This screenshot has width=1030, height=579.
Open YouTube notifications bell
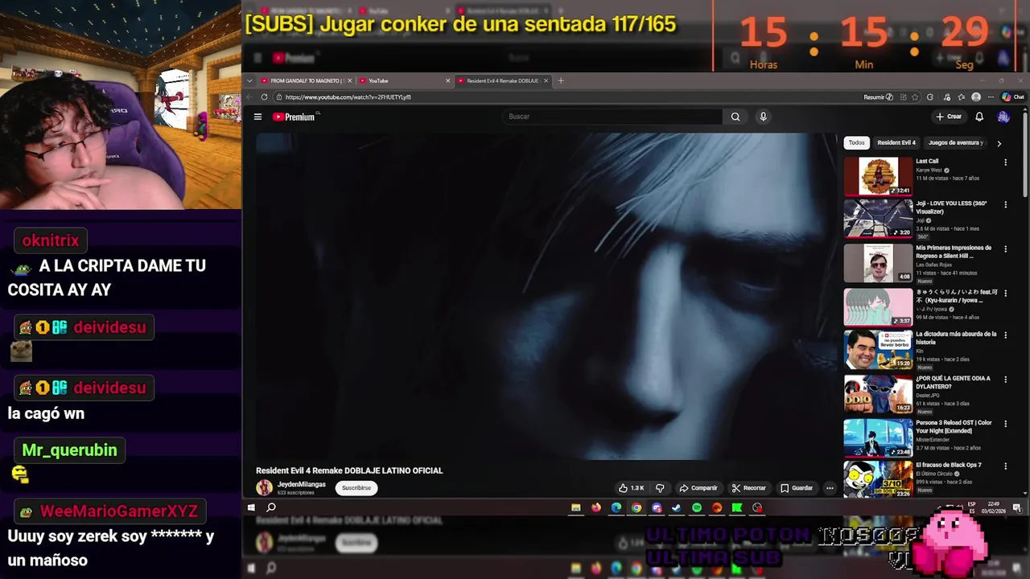coord(979,117)
